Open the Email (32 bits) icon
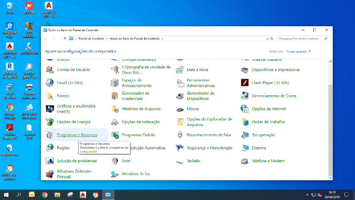The image size is (355, 200). (50, 83)
